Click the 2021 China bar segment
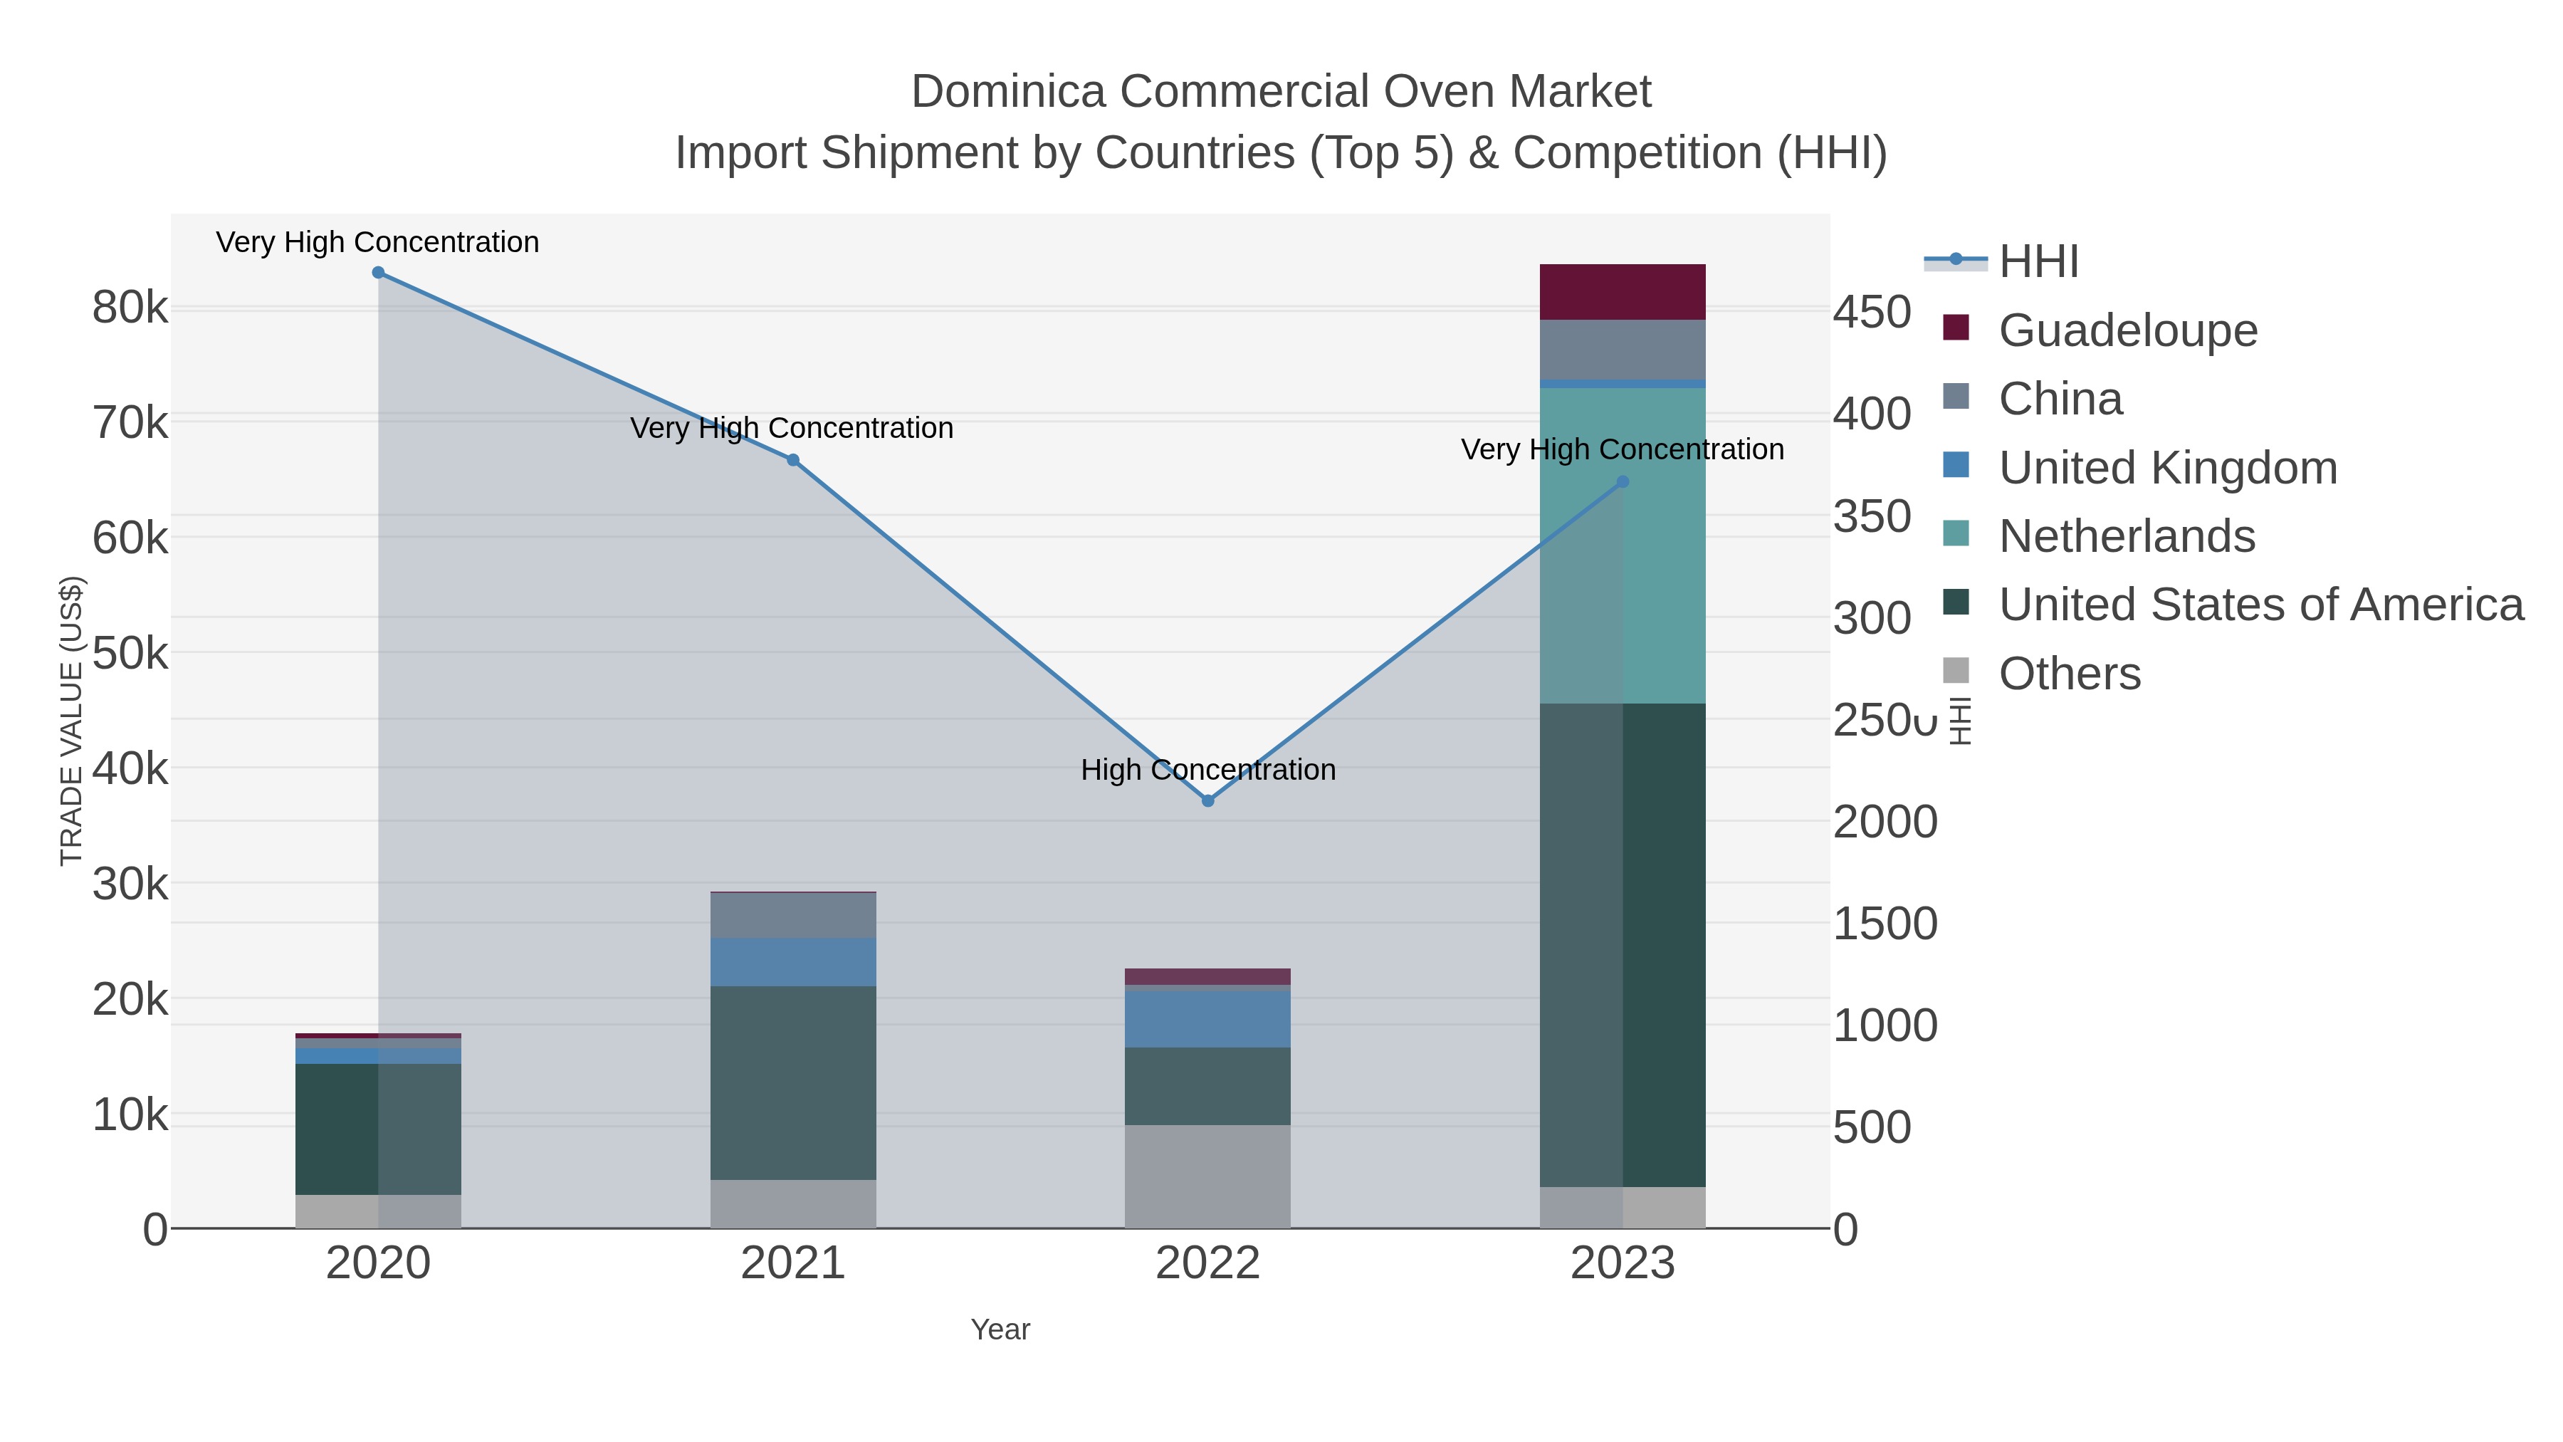The height and width of the screenshot is (1442, 2563). (793, 916)
